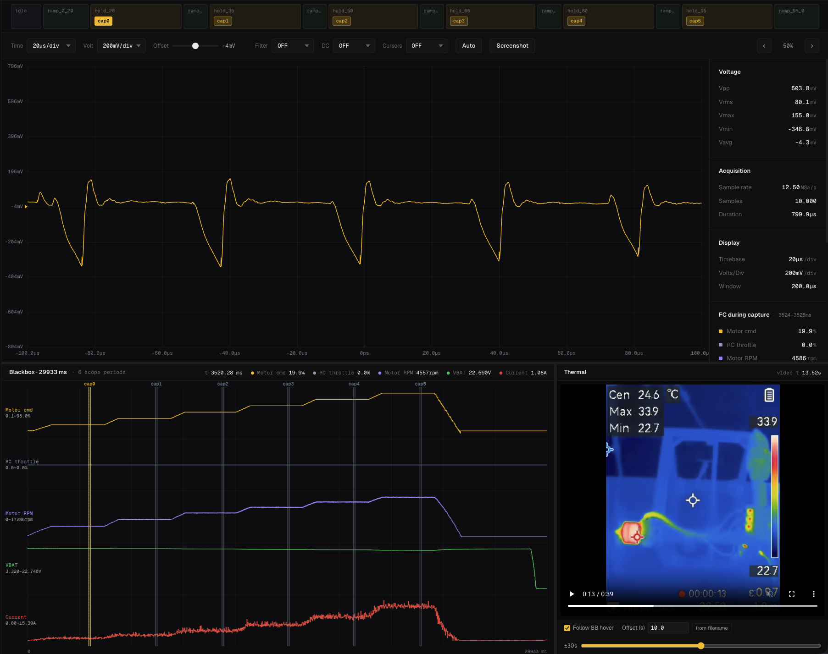Viewport: 828px width, 654px height.
Task: Click the Vpp value 503.8 mV
Action: point(804,88)
